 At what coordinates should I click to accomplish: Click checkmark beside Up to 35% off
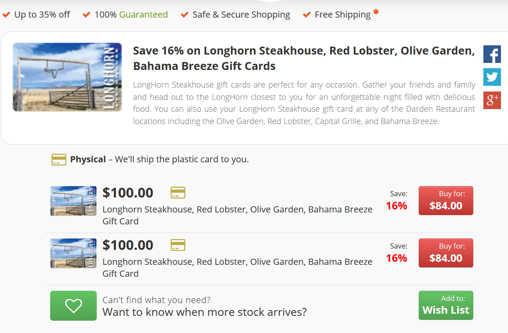[x=7, y=15]
